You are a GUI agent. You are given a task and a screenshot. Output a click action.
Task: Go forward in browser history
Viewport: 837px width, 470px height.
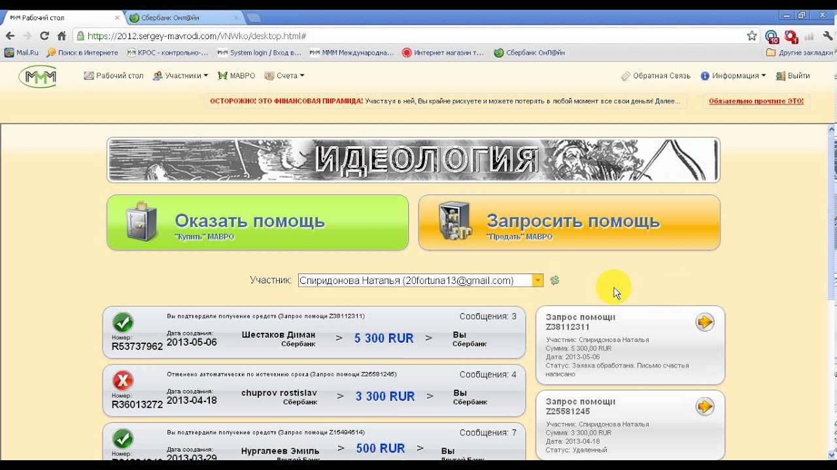[27, 36]
